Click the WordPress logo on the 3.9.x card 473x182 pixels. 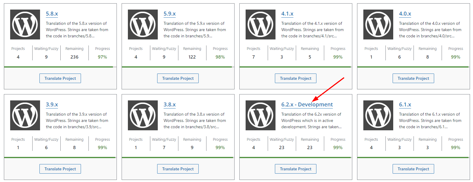point(25,115)
